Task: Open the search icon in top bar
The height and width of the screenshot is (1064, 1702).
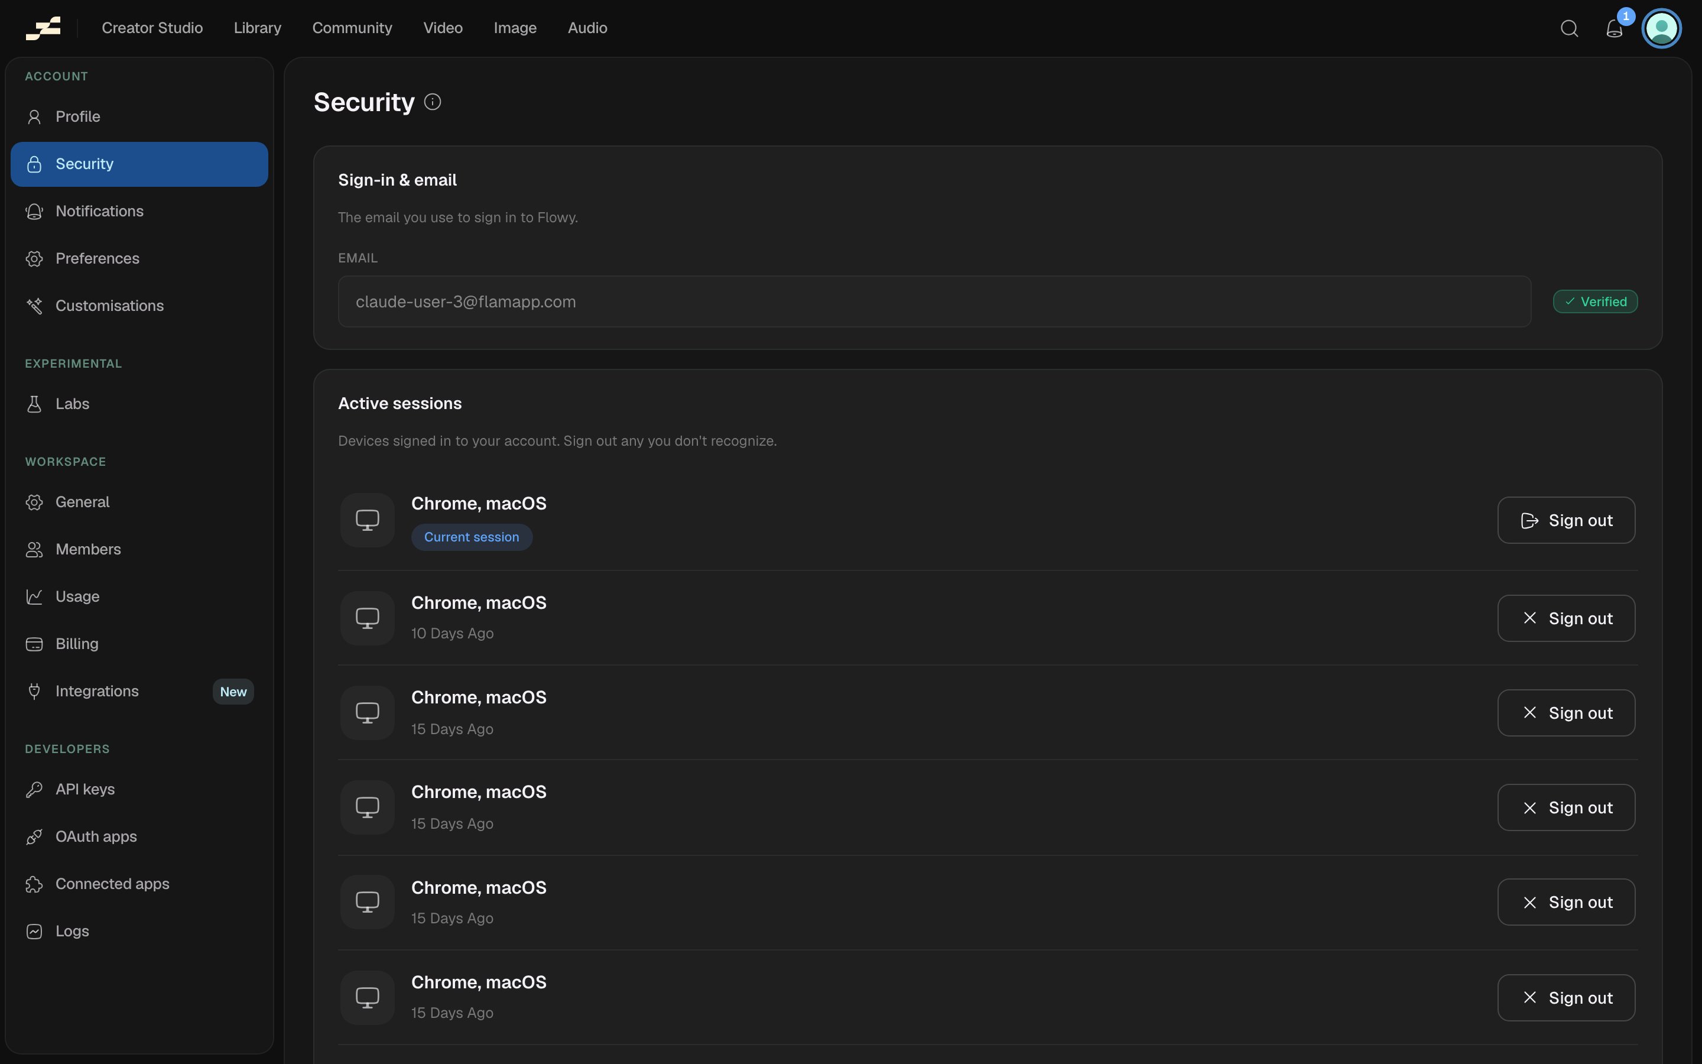Action: [x=1569, y=28]
